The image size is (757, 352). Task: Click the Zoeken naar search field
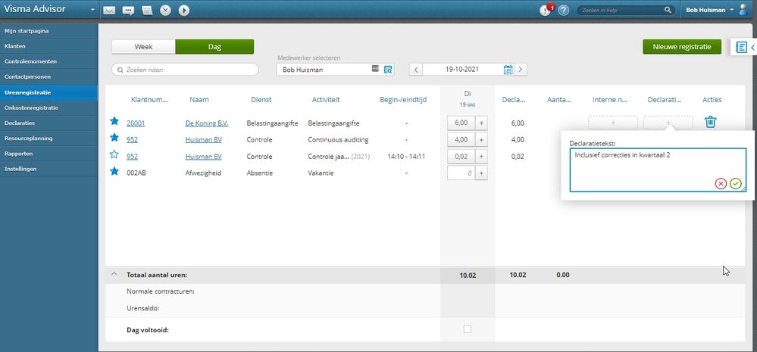tap(185, 70)
